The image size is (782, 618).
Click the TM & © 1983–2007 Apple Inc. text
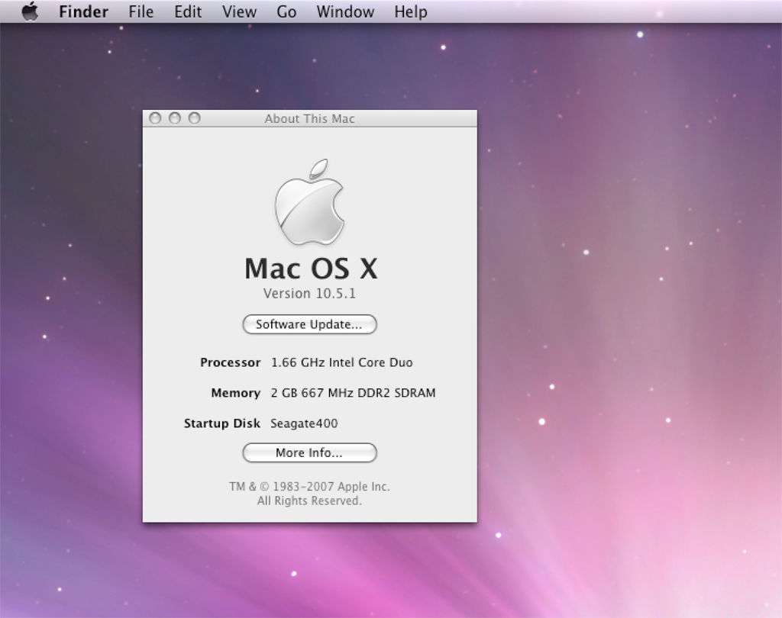pos(309,487)
